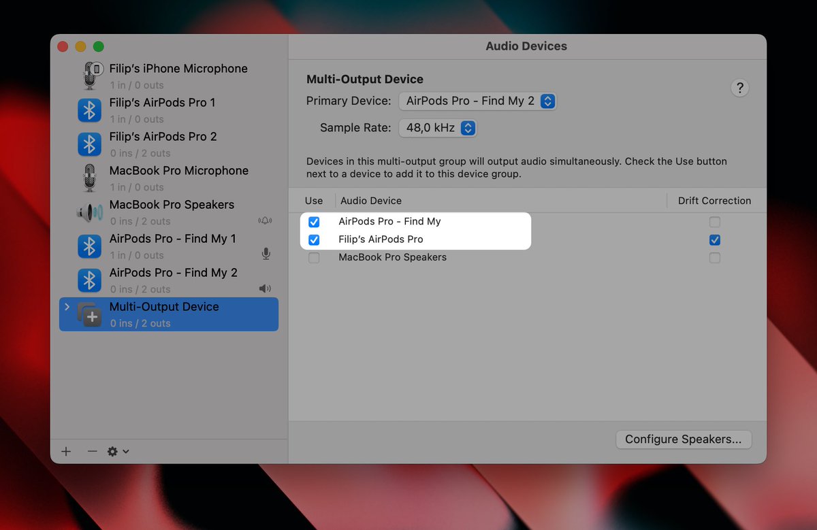Select Filip's iPhone Microphone in the sidebar
Viewport: 817px width, 530px height.
[169, 76]
